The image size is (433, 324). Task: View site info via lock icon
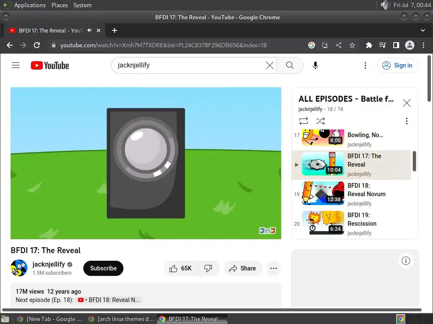point(54,45)
